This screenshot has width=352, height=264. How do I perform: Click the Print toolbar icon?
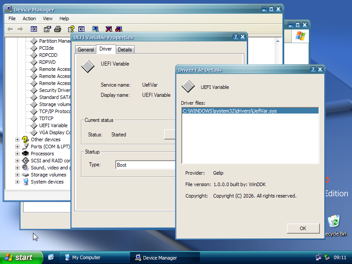coord(58,29)
